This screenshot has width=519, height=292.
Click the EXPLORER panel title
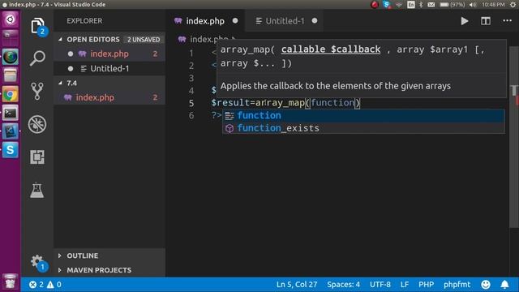tap(84, 21)
